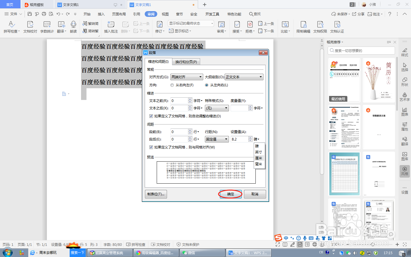Switch to the 开始 ribbon tab
Image resolution: width=411 pixels, height=257 pixels.
click(87, 14)
